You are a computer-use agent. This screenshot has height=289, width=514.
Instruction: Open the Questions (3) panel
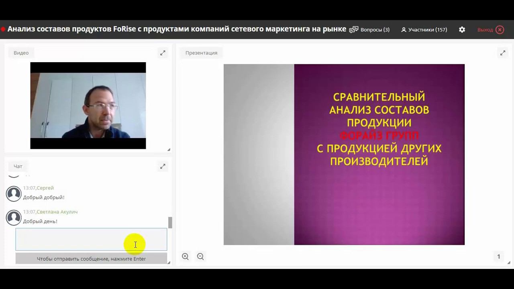(369, 30)
